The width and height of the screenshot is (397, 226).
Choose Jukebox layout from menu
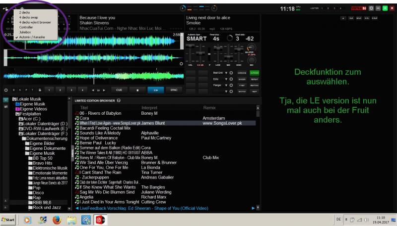coord(25,32)
